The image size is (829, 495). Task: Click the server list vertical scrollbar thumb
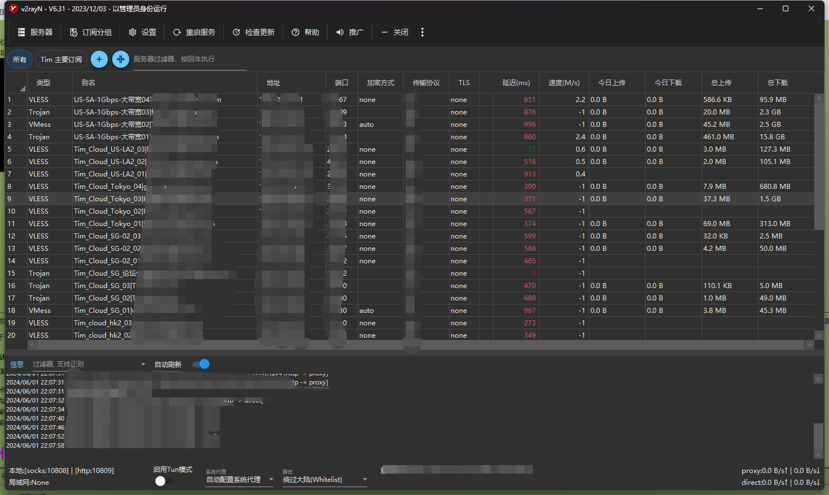819,165
